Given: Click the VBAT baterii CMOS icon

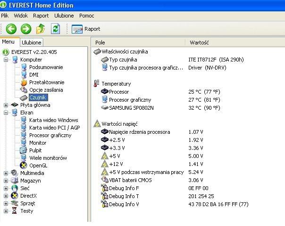Looking at the screenshot, I should [104, 180].
